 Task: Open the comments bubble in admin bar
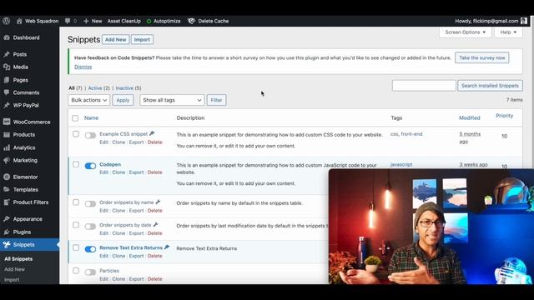[68, 21]
